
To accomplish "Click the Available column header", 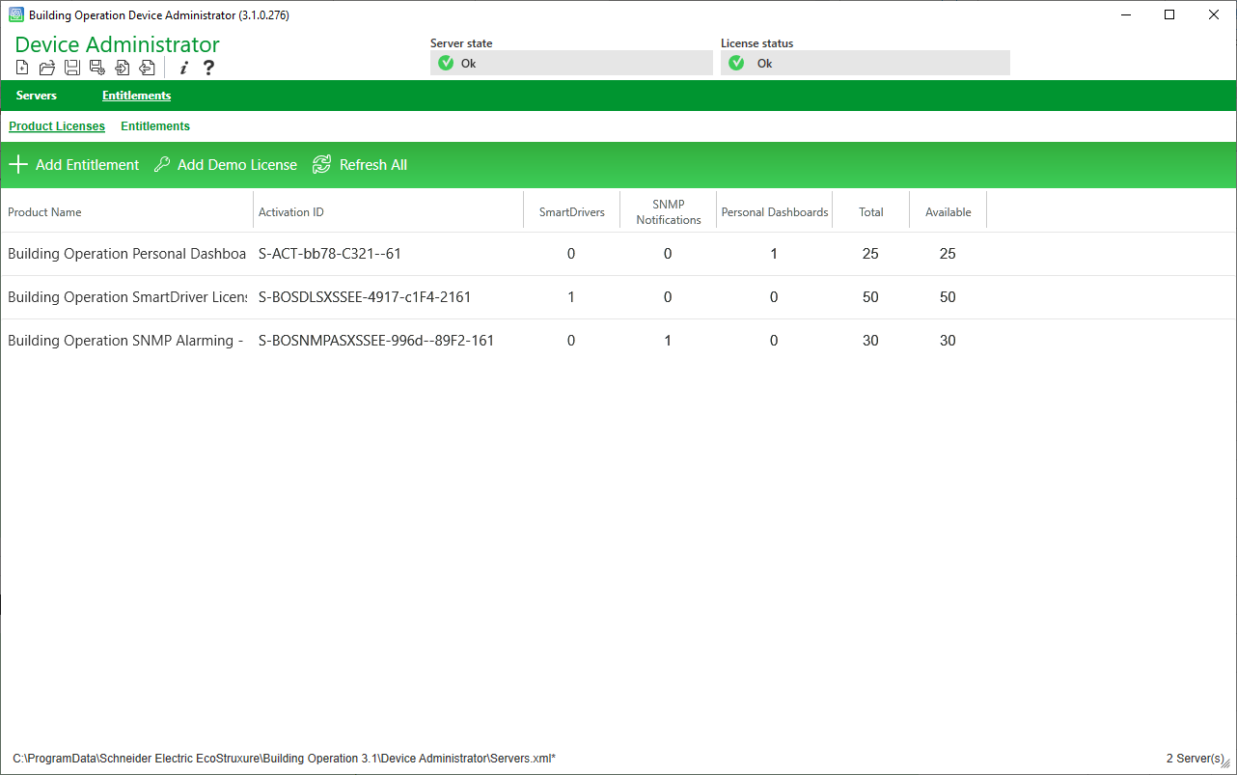I will tap(948, 212).
